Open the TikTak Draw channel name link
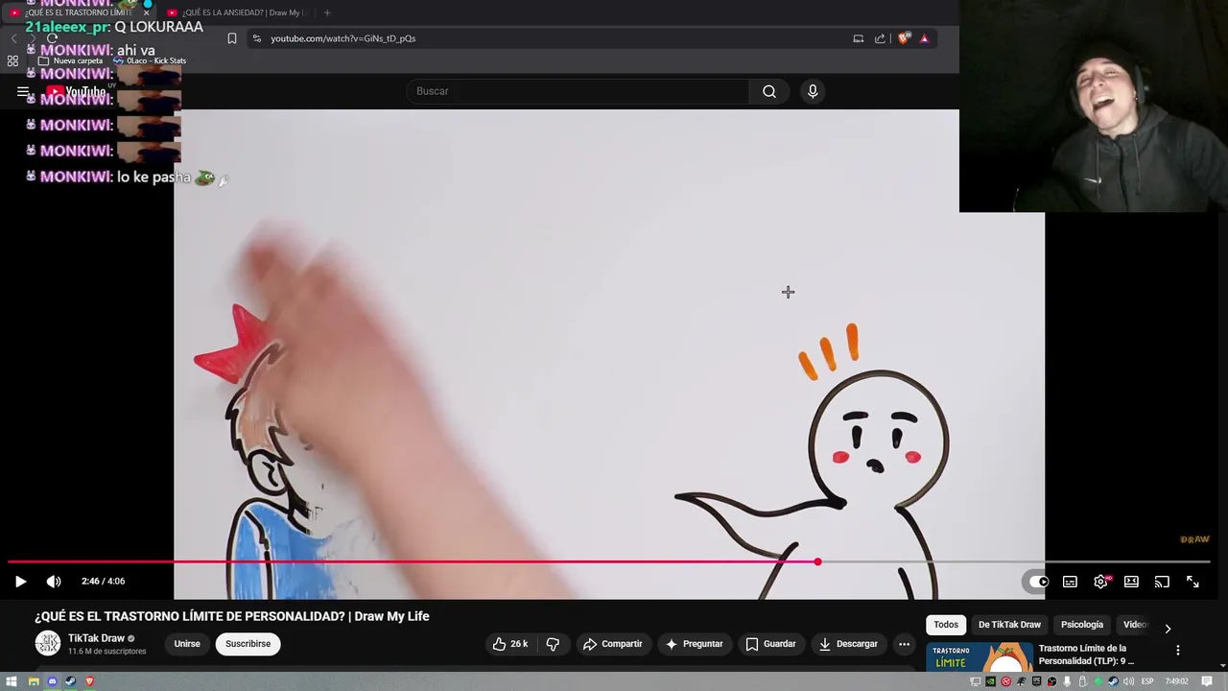Screen dimensions: 1228x691 point(96,638)
